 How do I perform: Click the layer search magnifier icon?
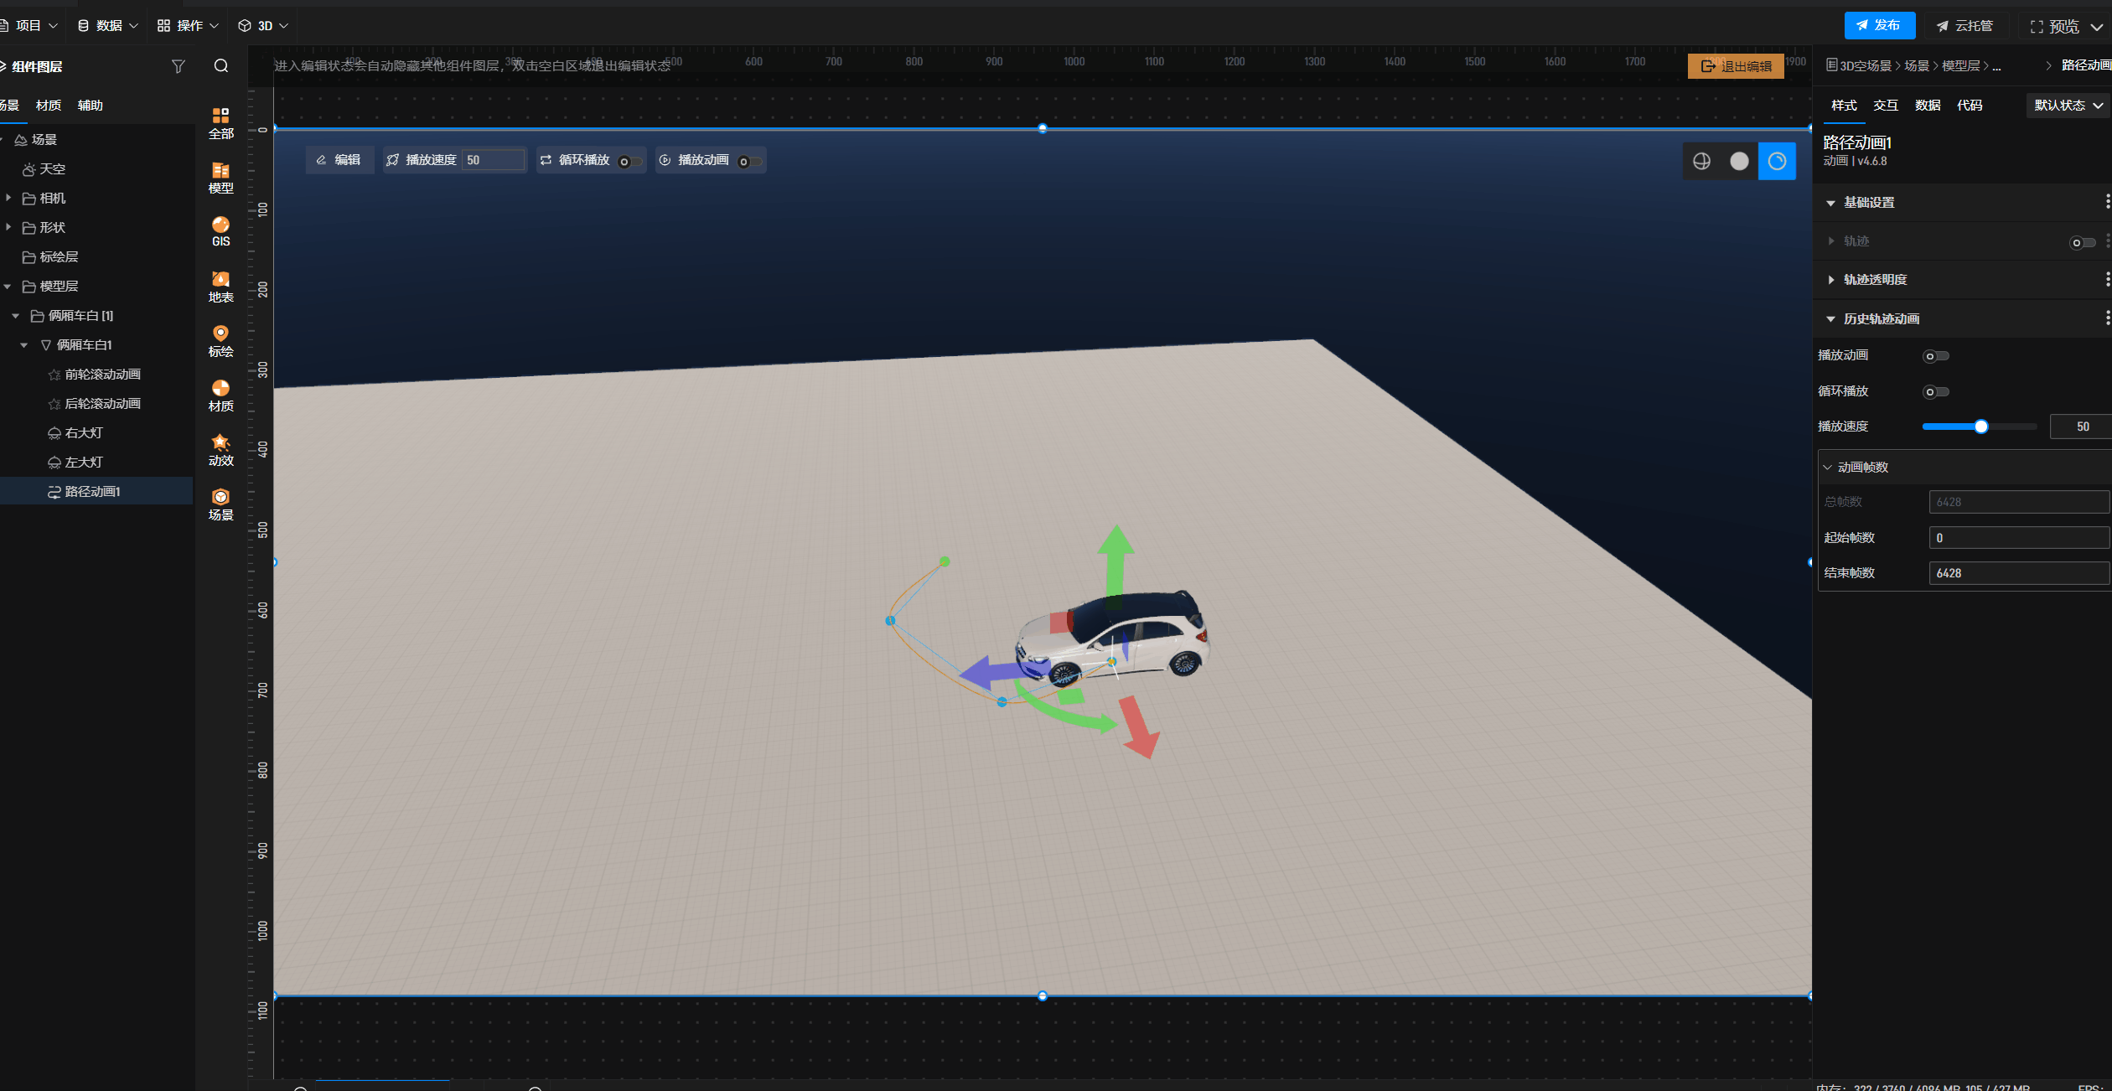click(220, 66)
